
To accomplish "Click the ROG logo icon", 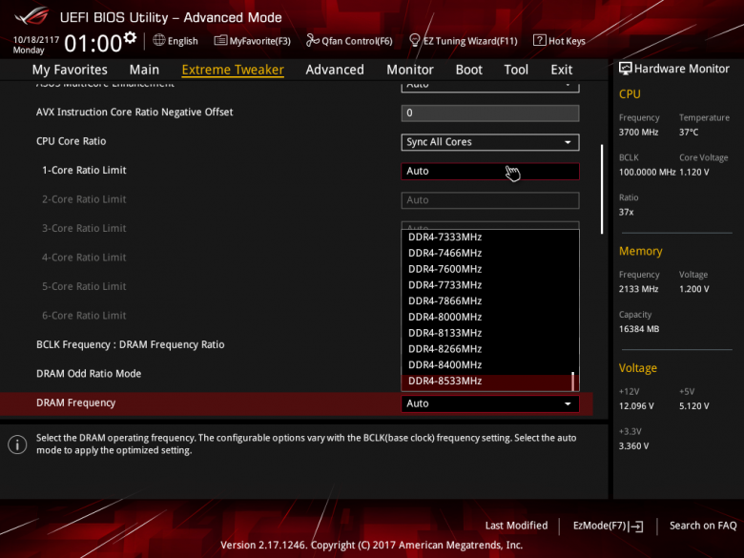I will [31, 16].
